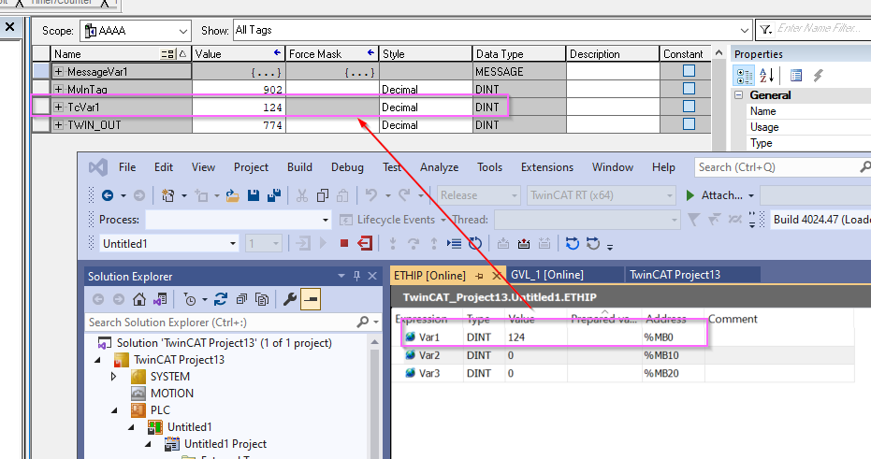Click the red Logout icon
Image resolution: width=871 pixels, height=459 pixels.
pyautogui.click(x=365, y=243)
